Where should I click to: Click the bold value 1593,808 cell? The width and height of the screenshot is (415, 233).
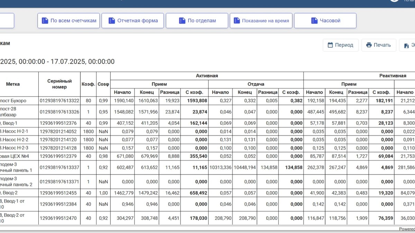[x=194, y=101]
